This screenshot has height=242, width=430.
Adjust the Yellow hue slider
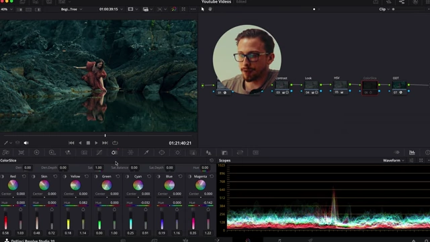75,206
